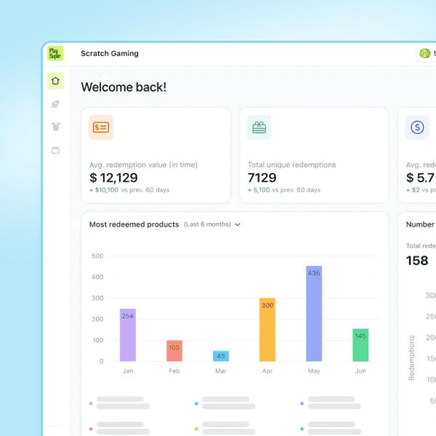Click the green gift box card icon
436x436 pixels.
259,127
